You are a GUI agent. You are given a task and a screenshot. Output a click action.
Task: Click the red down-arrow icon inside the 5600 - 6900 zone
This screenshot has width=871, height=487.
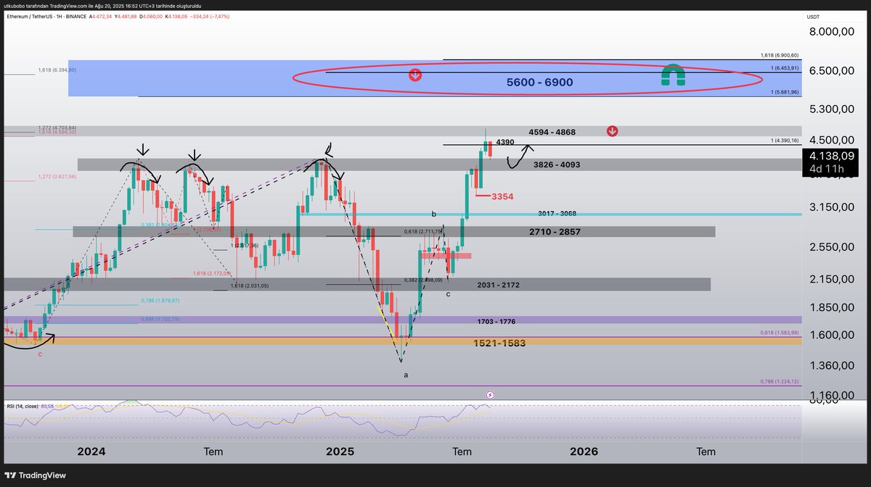pos(414,74)
